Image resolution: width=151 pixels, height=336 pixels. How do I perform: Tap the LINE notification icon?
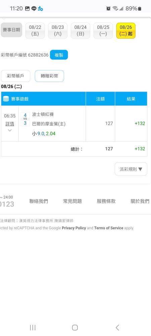click(x=34, y=9)
